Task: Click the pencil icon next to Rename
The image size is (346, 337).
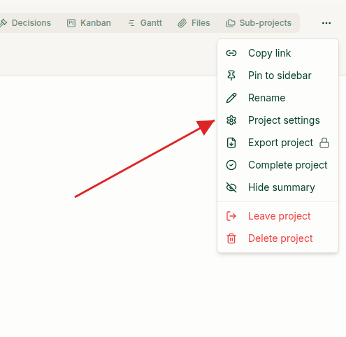Action: coord(231,98)
